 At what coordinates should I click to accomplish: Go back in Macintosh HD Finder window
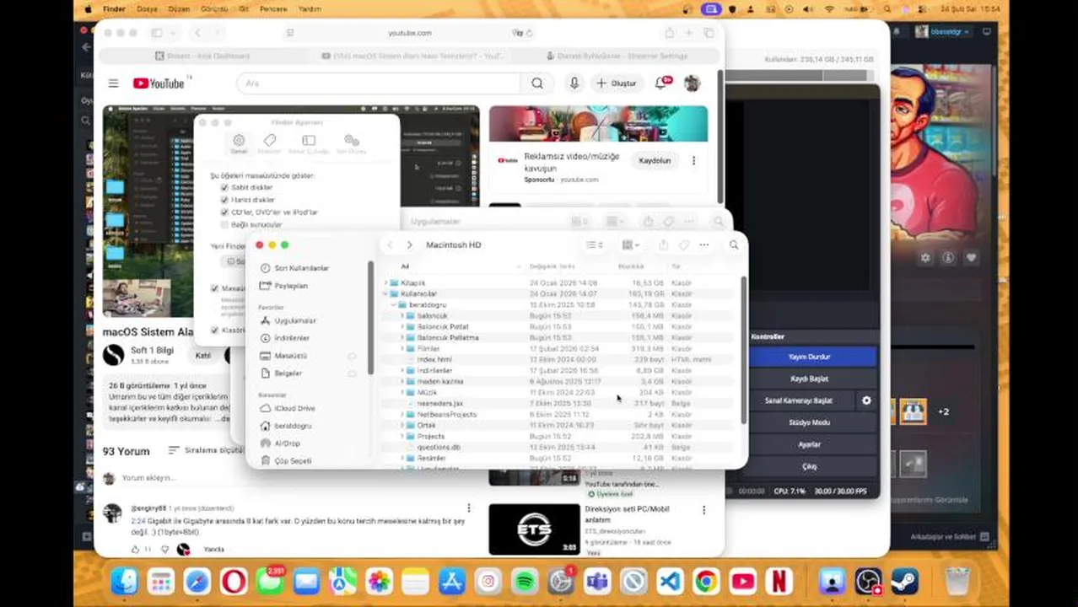[x=390, y=245]
